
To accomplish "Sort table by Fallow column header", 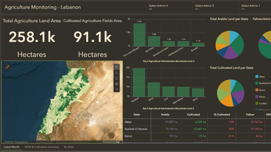I will tap(250, 114).
